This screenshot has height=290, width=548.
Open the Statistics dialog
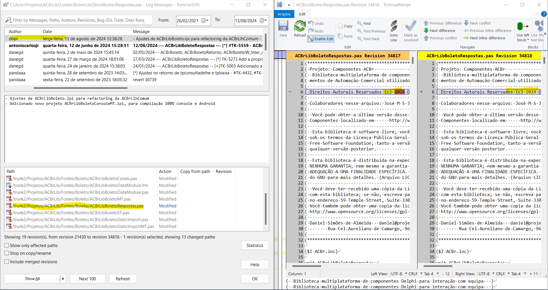[255, 246]
